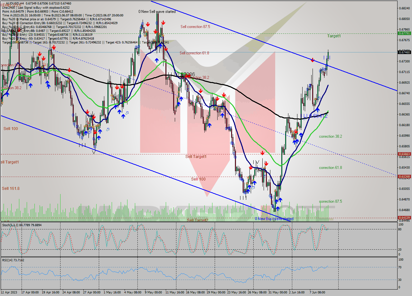Viewport: 412px width, 296px height.
Task: Click the 'Sell Target2' label
Action: coord(198,220)
